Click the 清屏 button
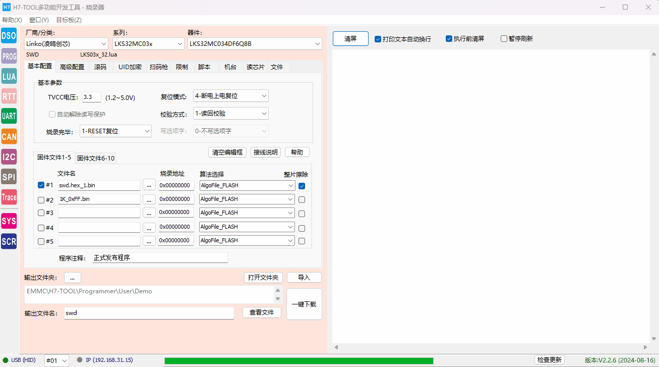This screenshot has width=659, height=367. click(350, 39)
